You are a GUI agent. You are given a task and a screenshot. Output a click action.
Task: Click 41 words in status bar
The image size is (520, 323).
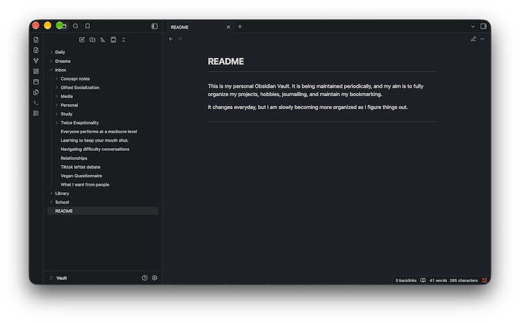pyautogui.click(x=438, y=280)
